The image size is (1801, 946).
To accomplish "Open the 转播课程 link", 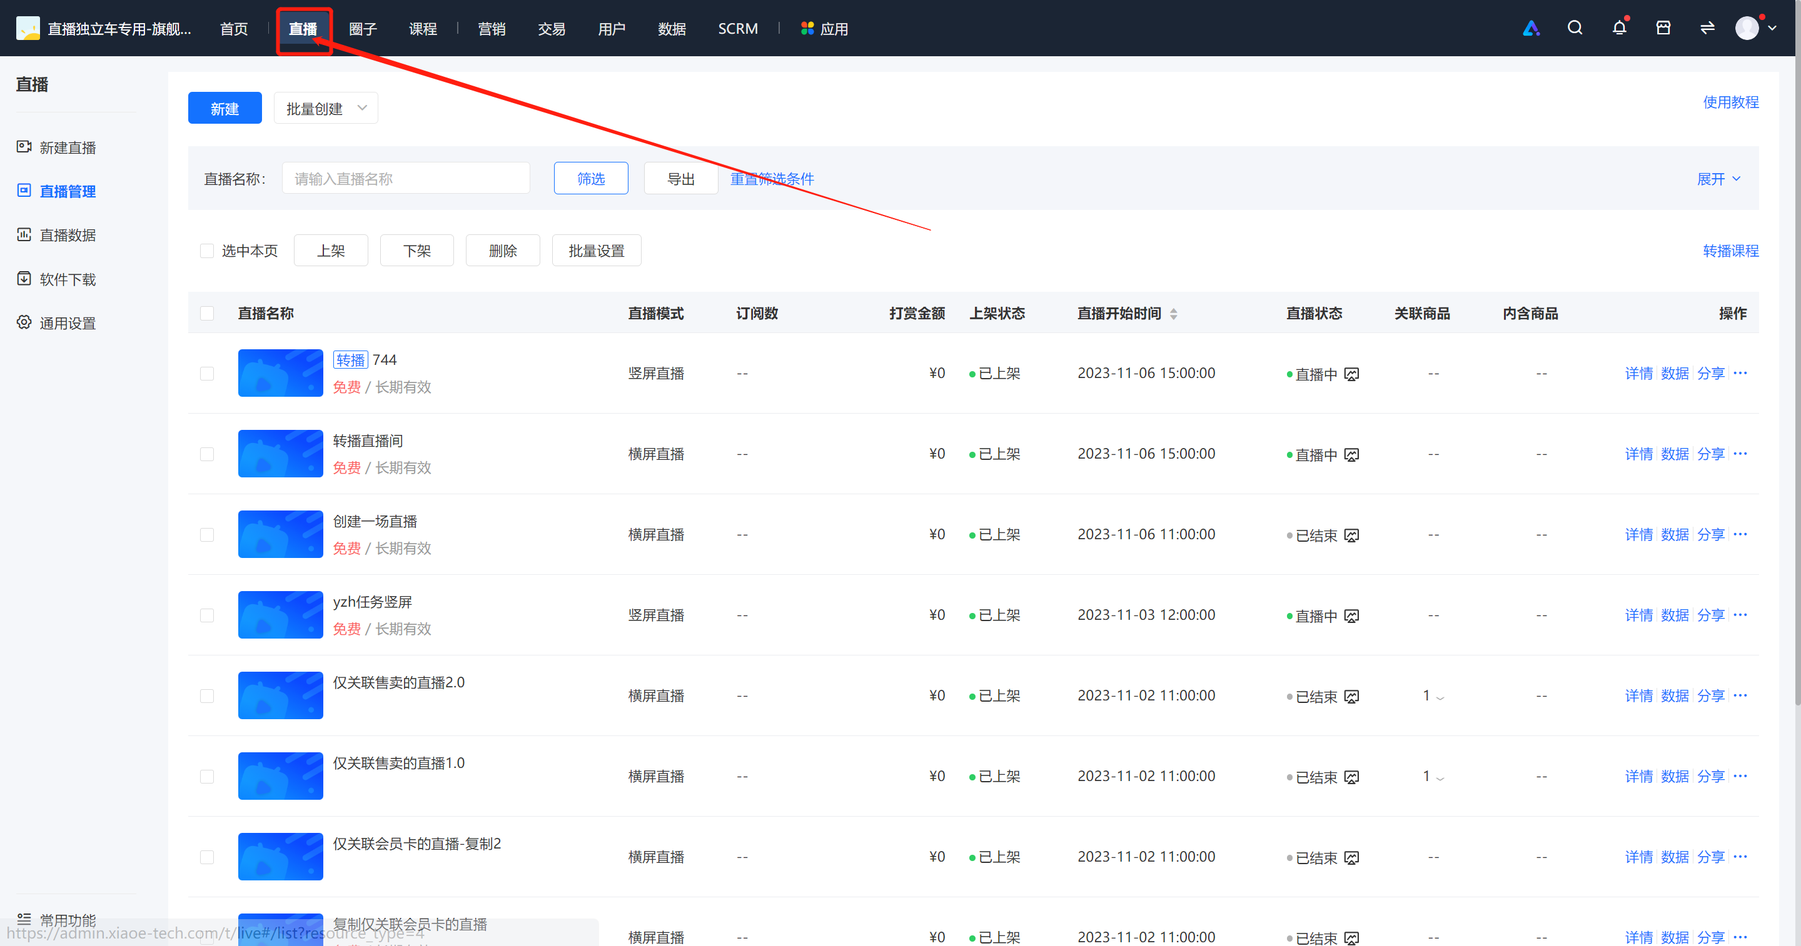I will 1730,250.
